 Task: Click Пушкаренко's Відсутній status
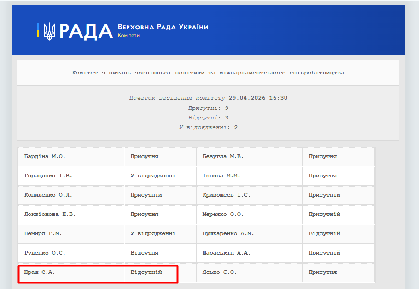pyautogui.click(x=325, y=233)
